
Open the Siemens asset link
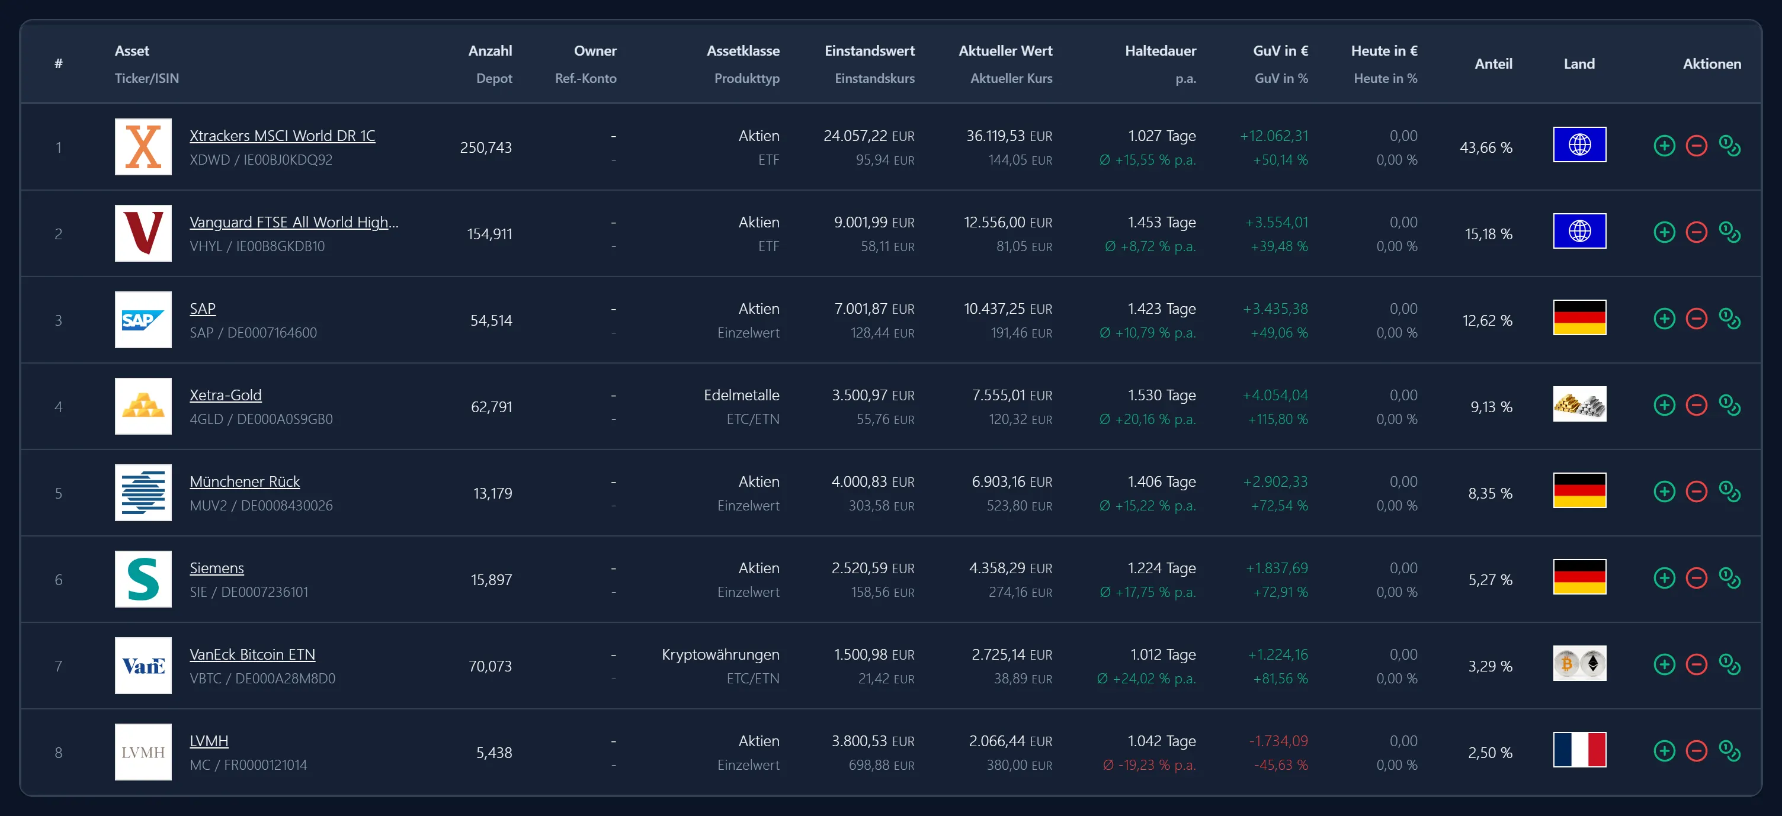click(x=216, y=568)
